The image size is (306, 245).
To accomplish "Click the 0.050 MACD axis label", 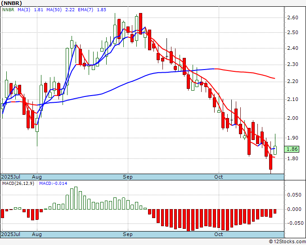I will 294,195.
